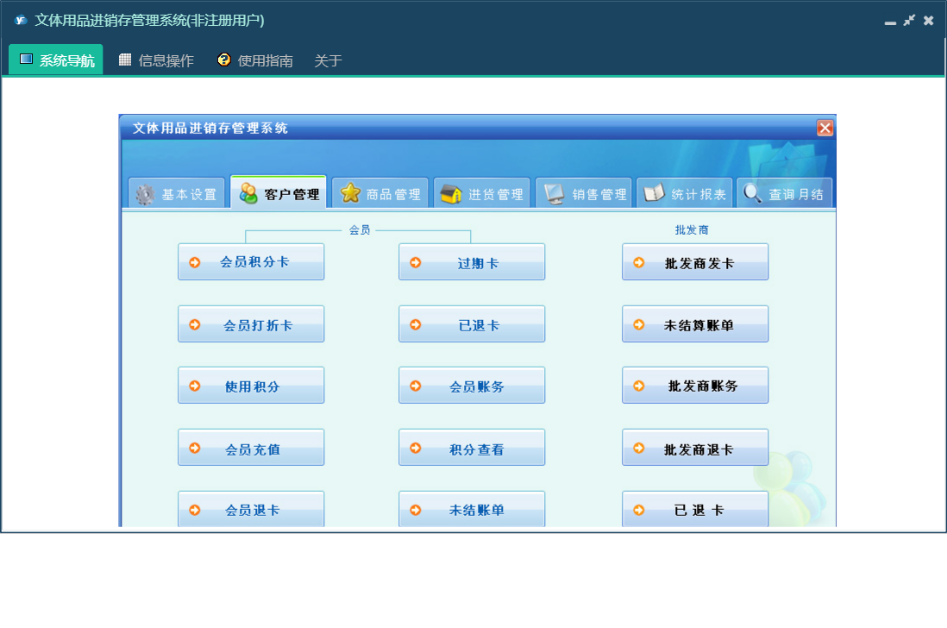Screen dimensions: 947x628
Task: Open 未结算账单
Action: pos(695,323)
